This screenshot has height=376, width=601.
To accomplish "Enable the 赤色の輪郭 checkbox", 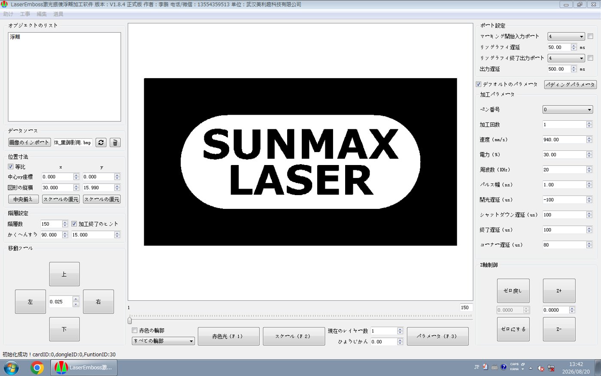I will [x=135, y=330].
